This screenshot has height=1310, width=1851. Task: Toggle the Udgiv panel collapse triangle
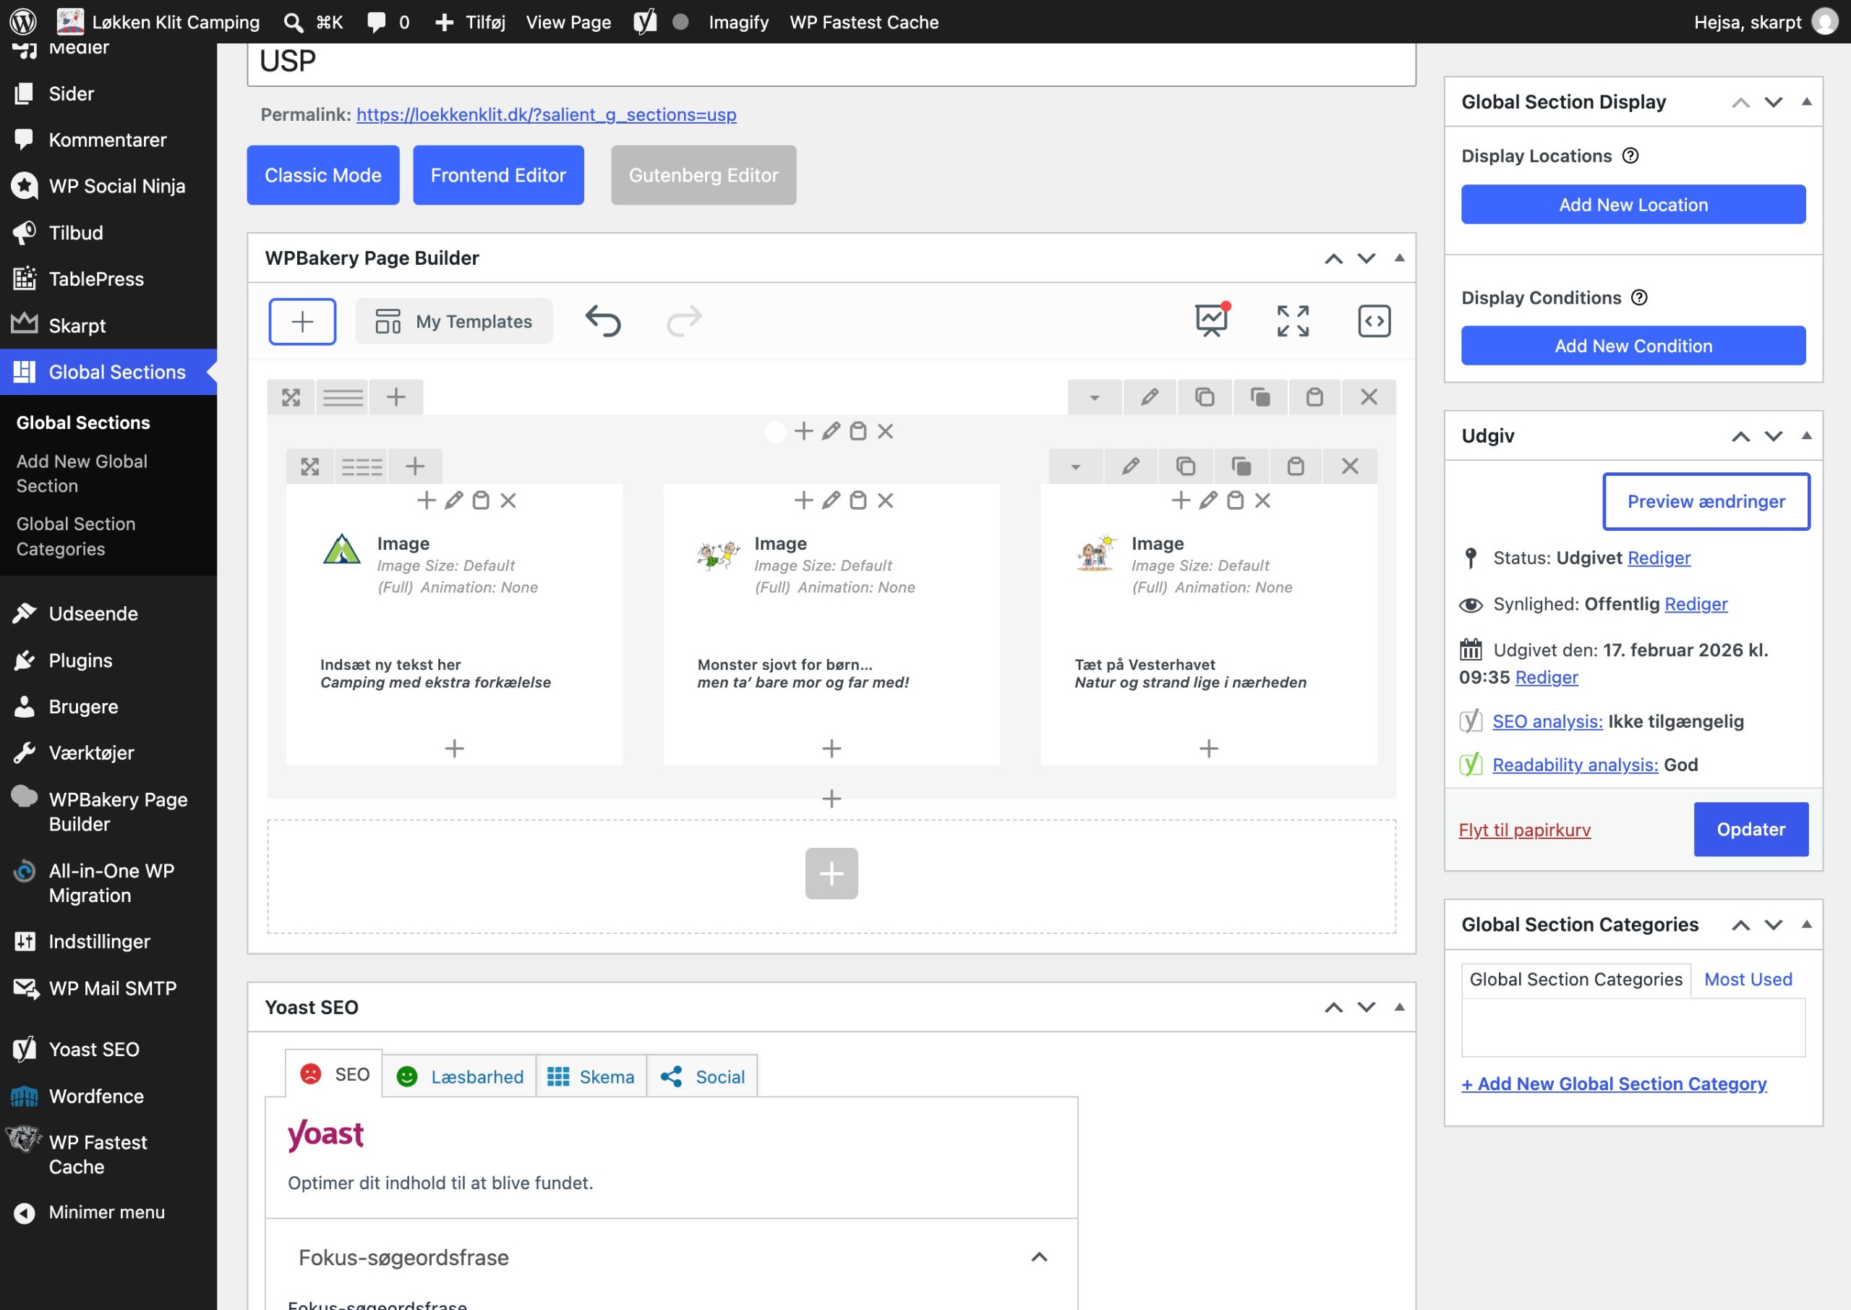pyautogui.click(x=1807, y=435)
